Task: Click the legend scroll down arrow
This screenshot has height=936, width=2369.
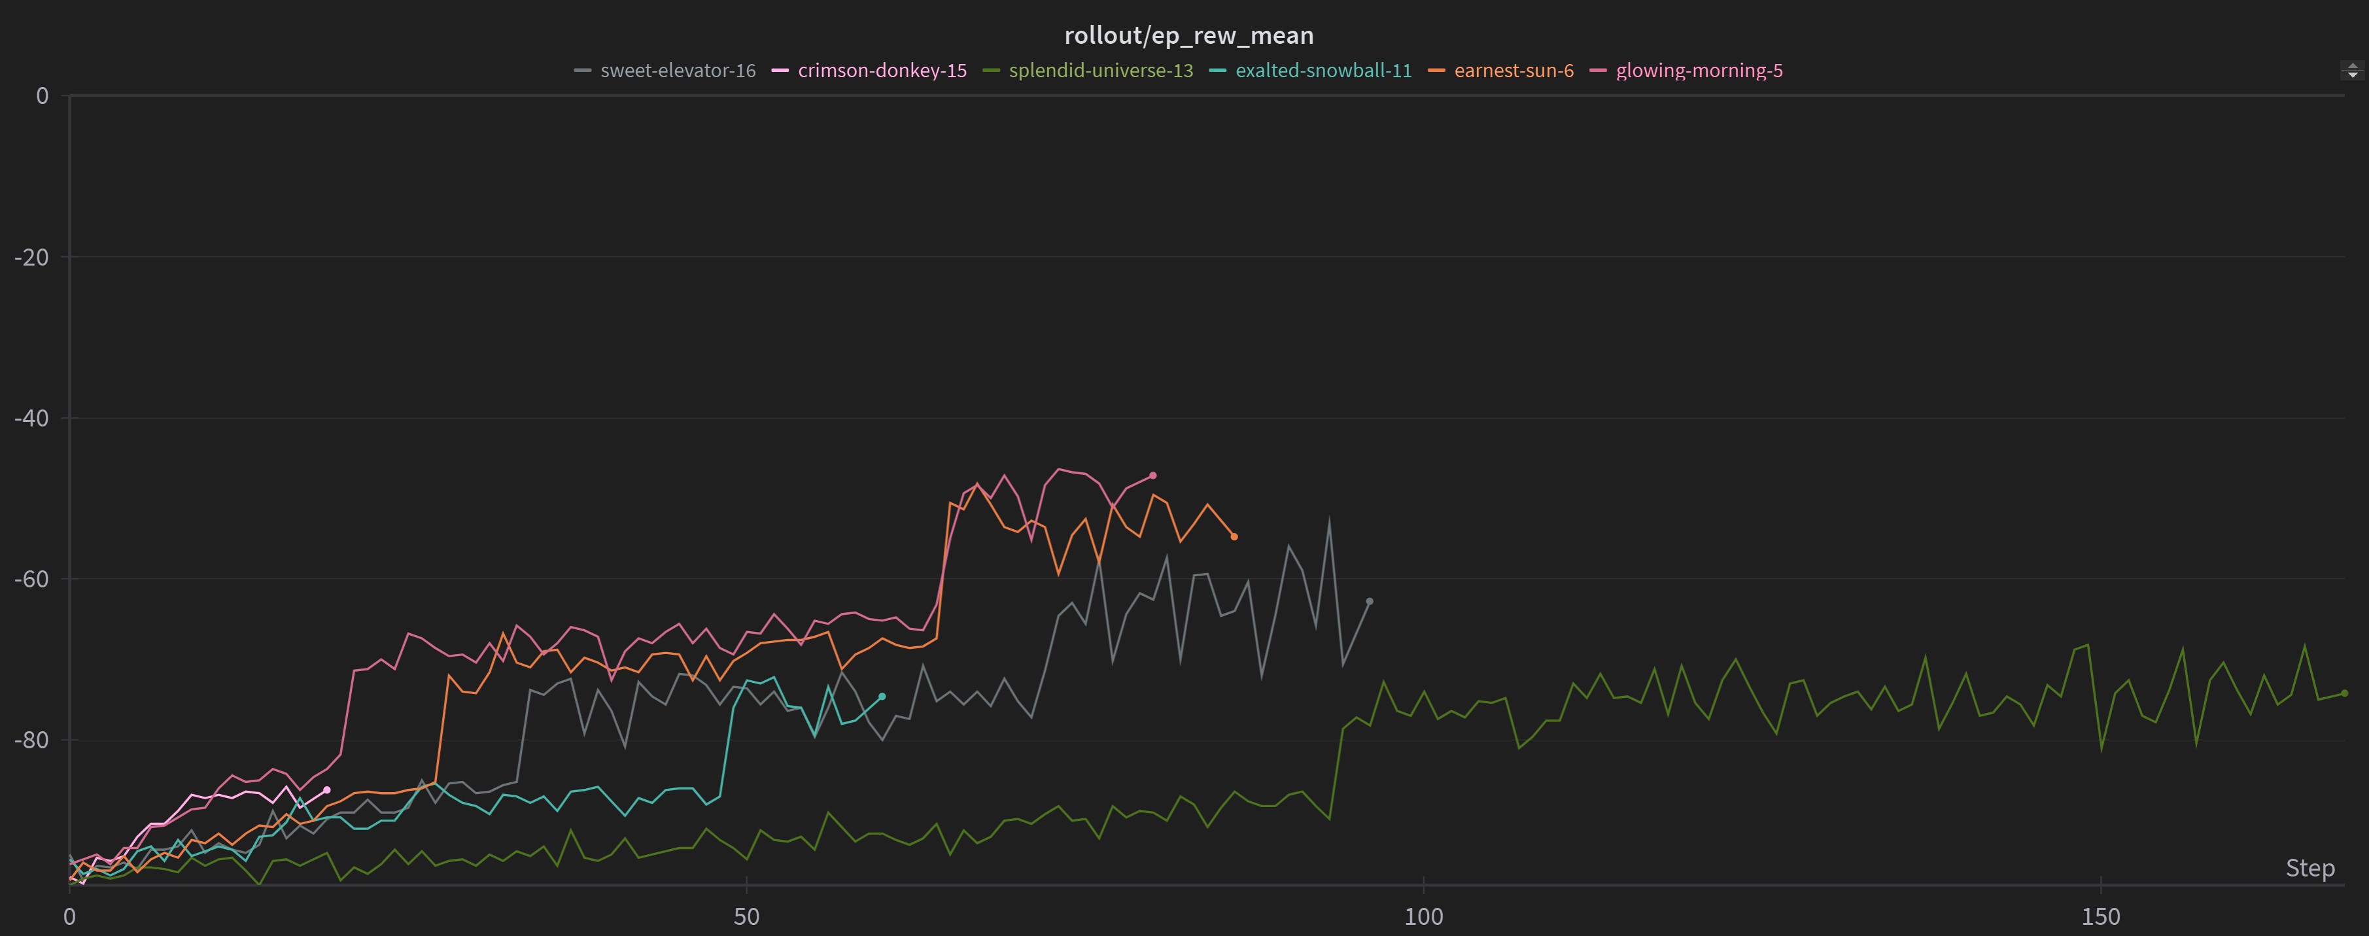Action: pos(2353,75)
